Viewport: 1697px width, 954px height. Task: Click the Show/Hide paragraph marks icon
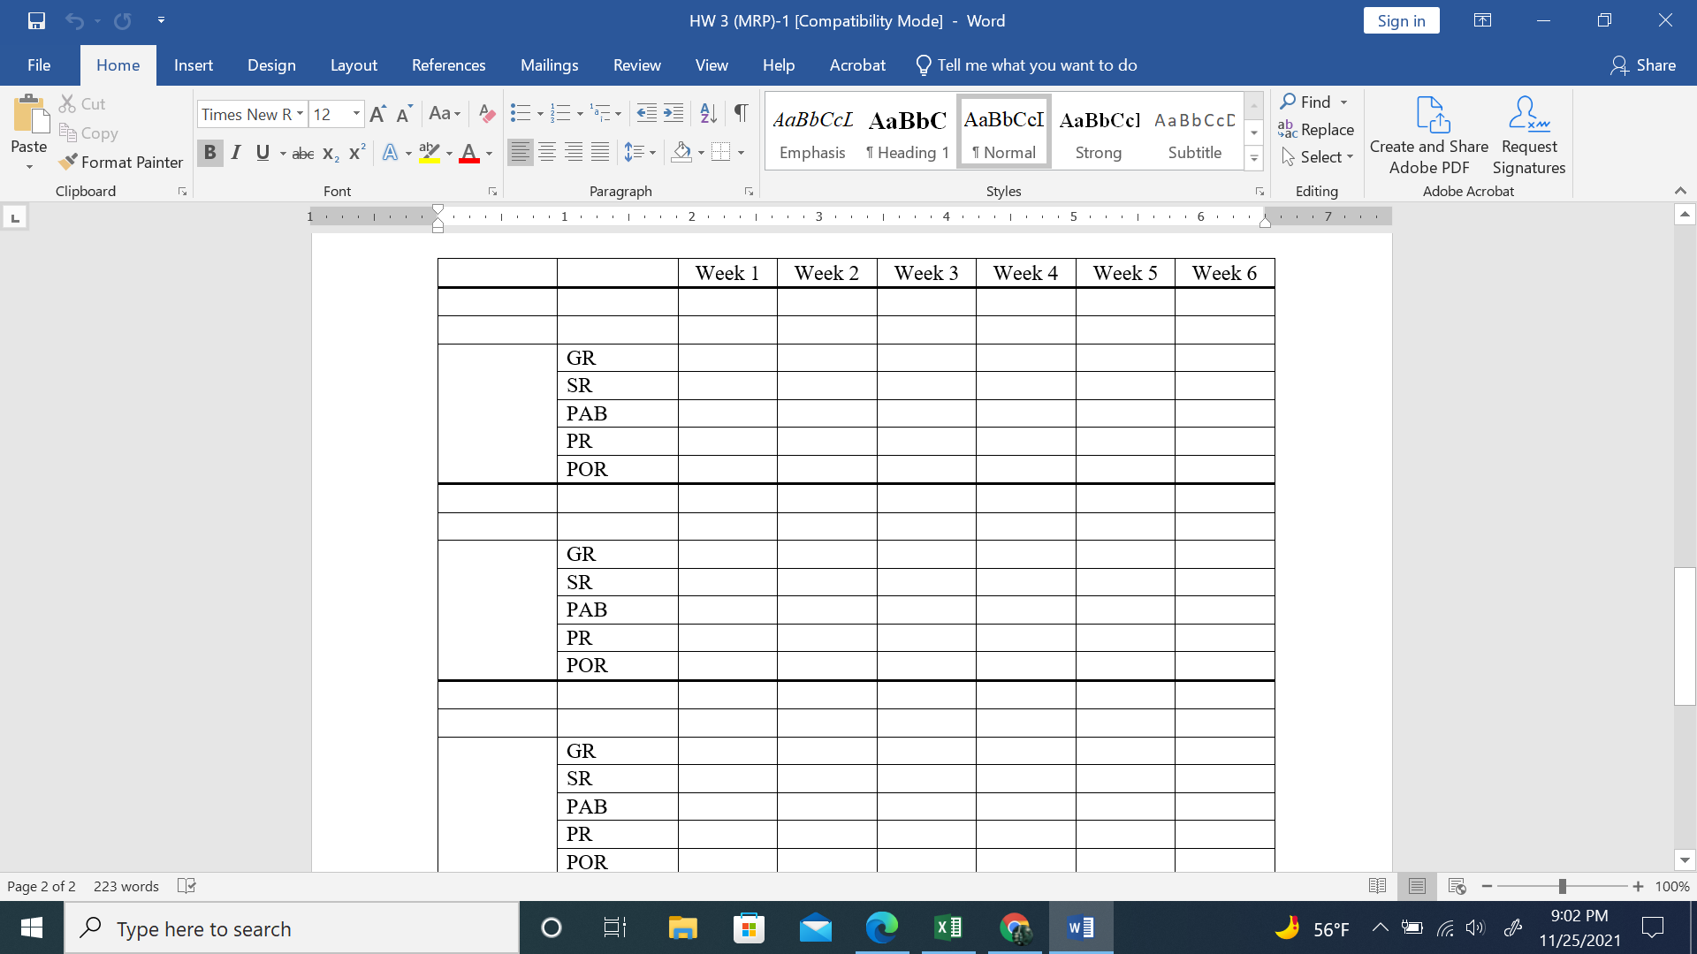pos(741,113)
